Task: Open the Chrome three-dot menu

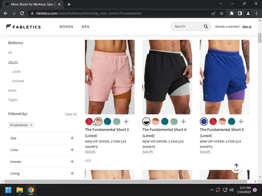Action: coord(256,13)
